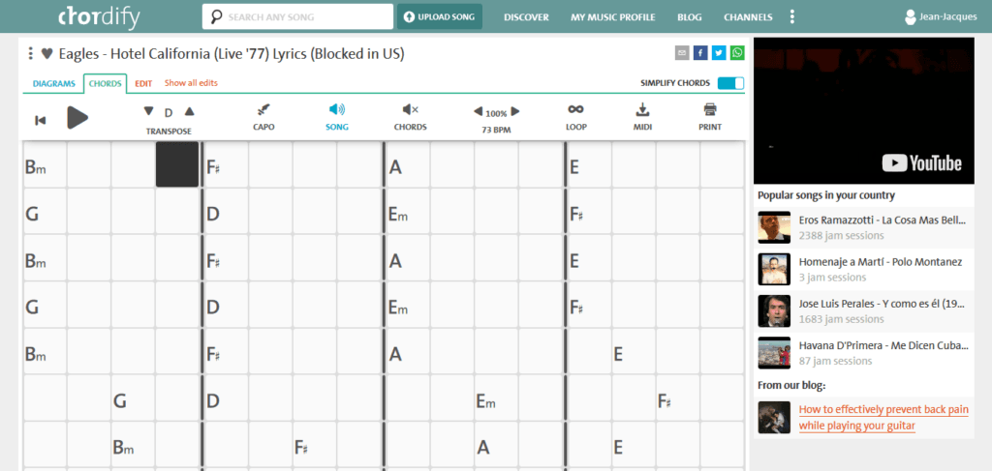
Task: Download the MIDI file
Action: [643, 118]
